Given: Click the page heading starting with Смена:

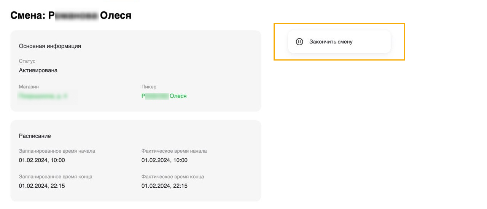Looking at the screenshot, I should point(71,16).
